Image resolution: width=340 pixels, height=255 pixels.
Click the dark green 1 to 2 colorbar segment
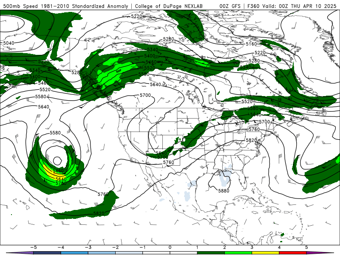(x=211, y=253)
